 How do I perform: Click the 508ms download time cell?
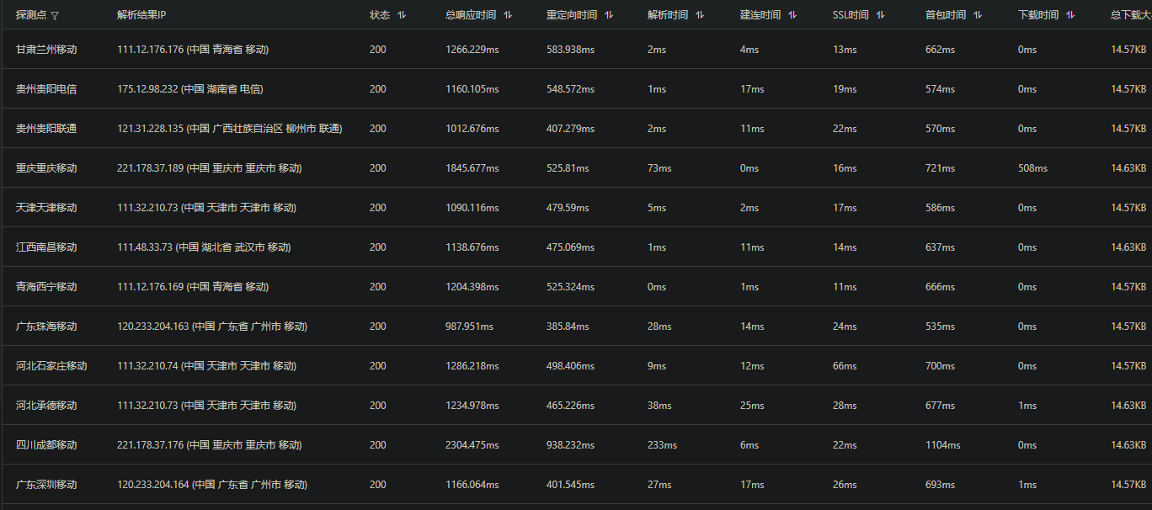click(1032, 168)
